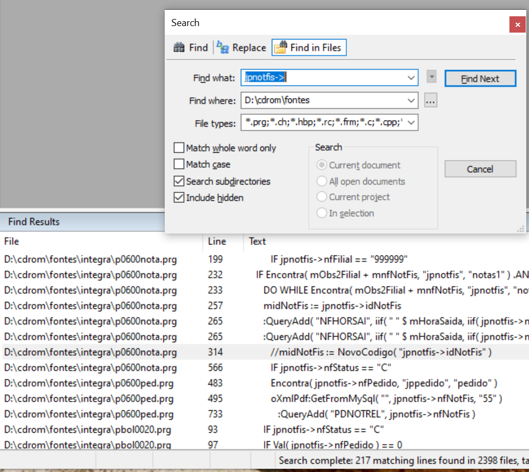Expand the File types dropdown
529x472 pixels.
tap(410, 123)
